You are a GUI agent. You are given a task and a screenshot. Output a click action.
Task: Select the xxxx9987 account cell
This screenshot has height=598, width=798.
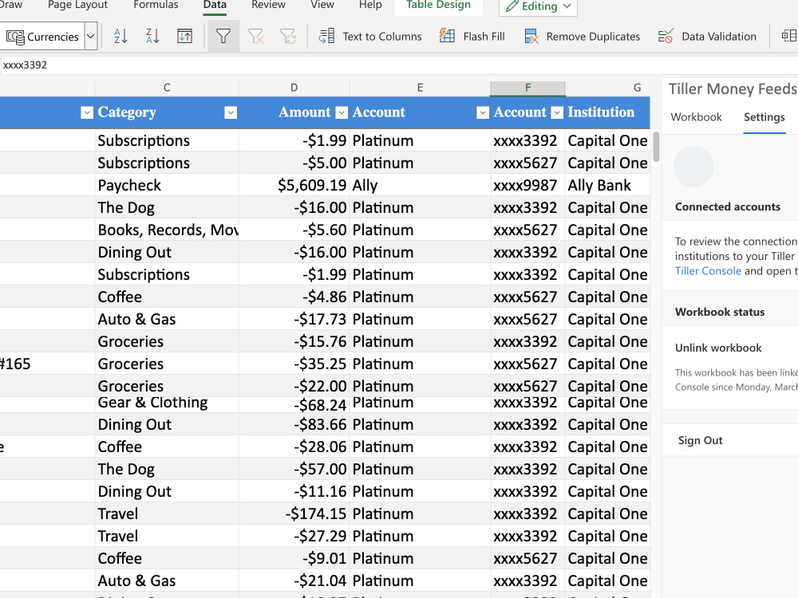[527, 185]
